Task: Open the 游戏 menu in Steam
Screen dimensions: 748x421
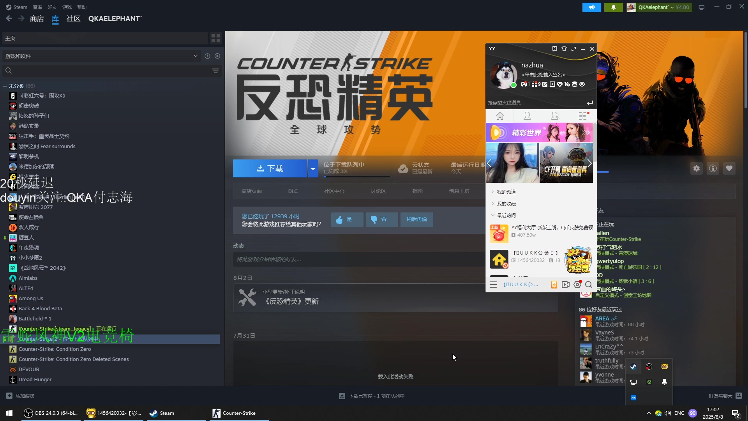Action: tap(67, 7)
